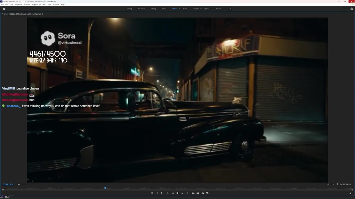Viewport: 355px width, 199px height.
Task: Switch to Captions and Graphics workspace
Action: click(x=201, y=9)
